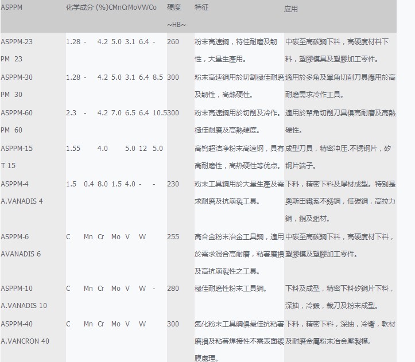Image resolution: width=415 pixels, height=362 pixels.
Task: Select the ASPPM-23 grade name
Action: [x=17, y=42]
